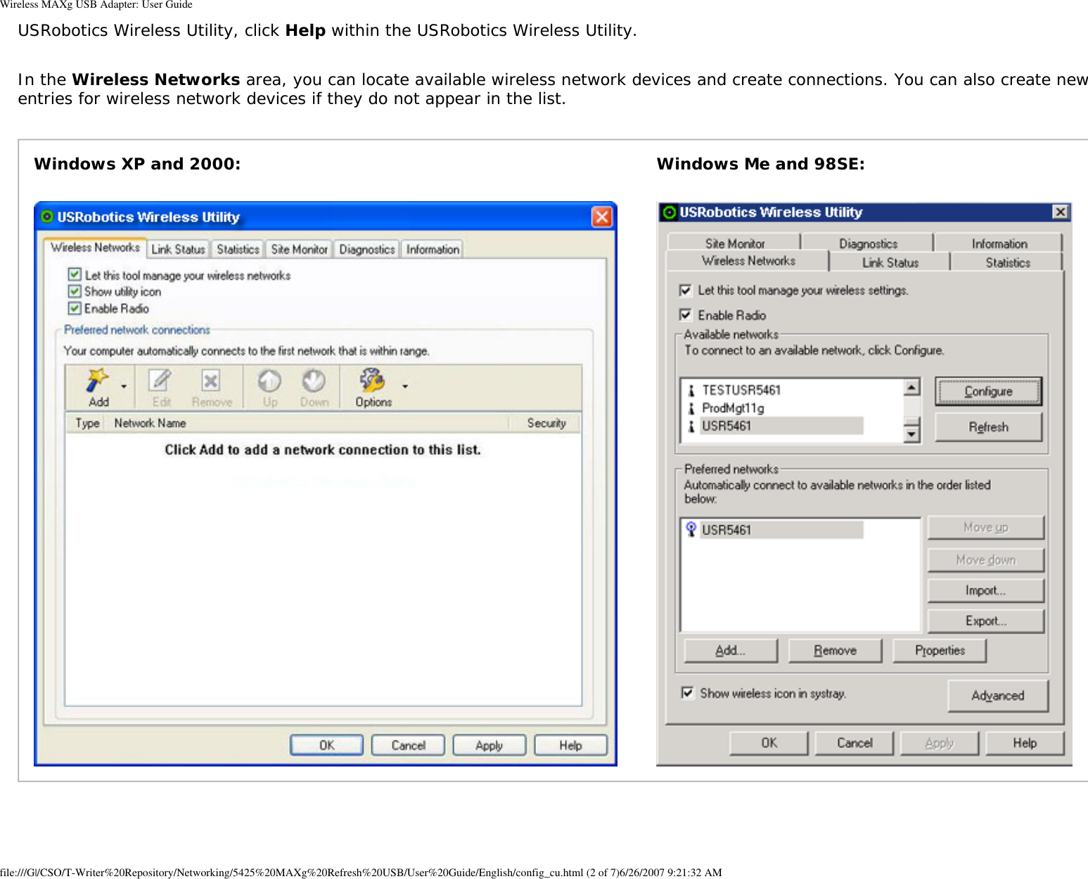Viewport: 1088px width, 879px height.
Task: Select USR5461 in available networks list
Action: coord(781,426)
